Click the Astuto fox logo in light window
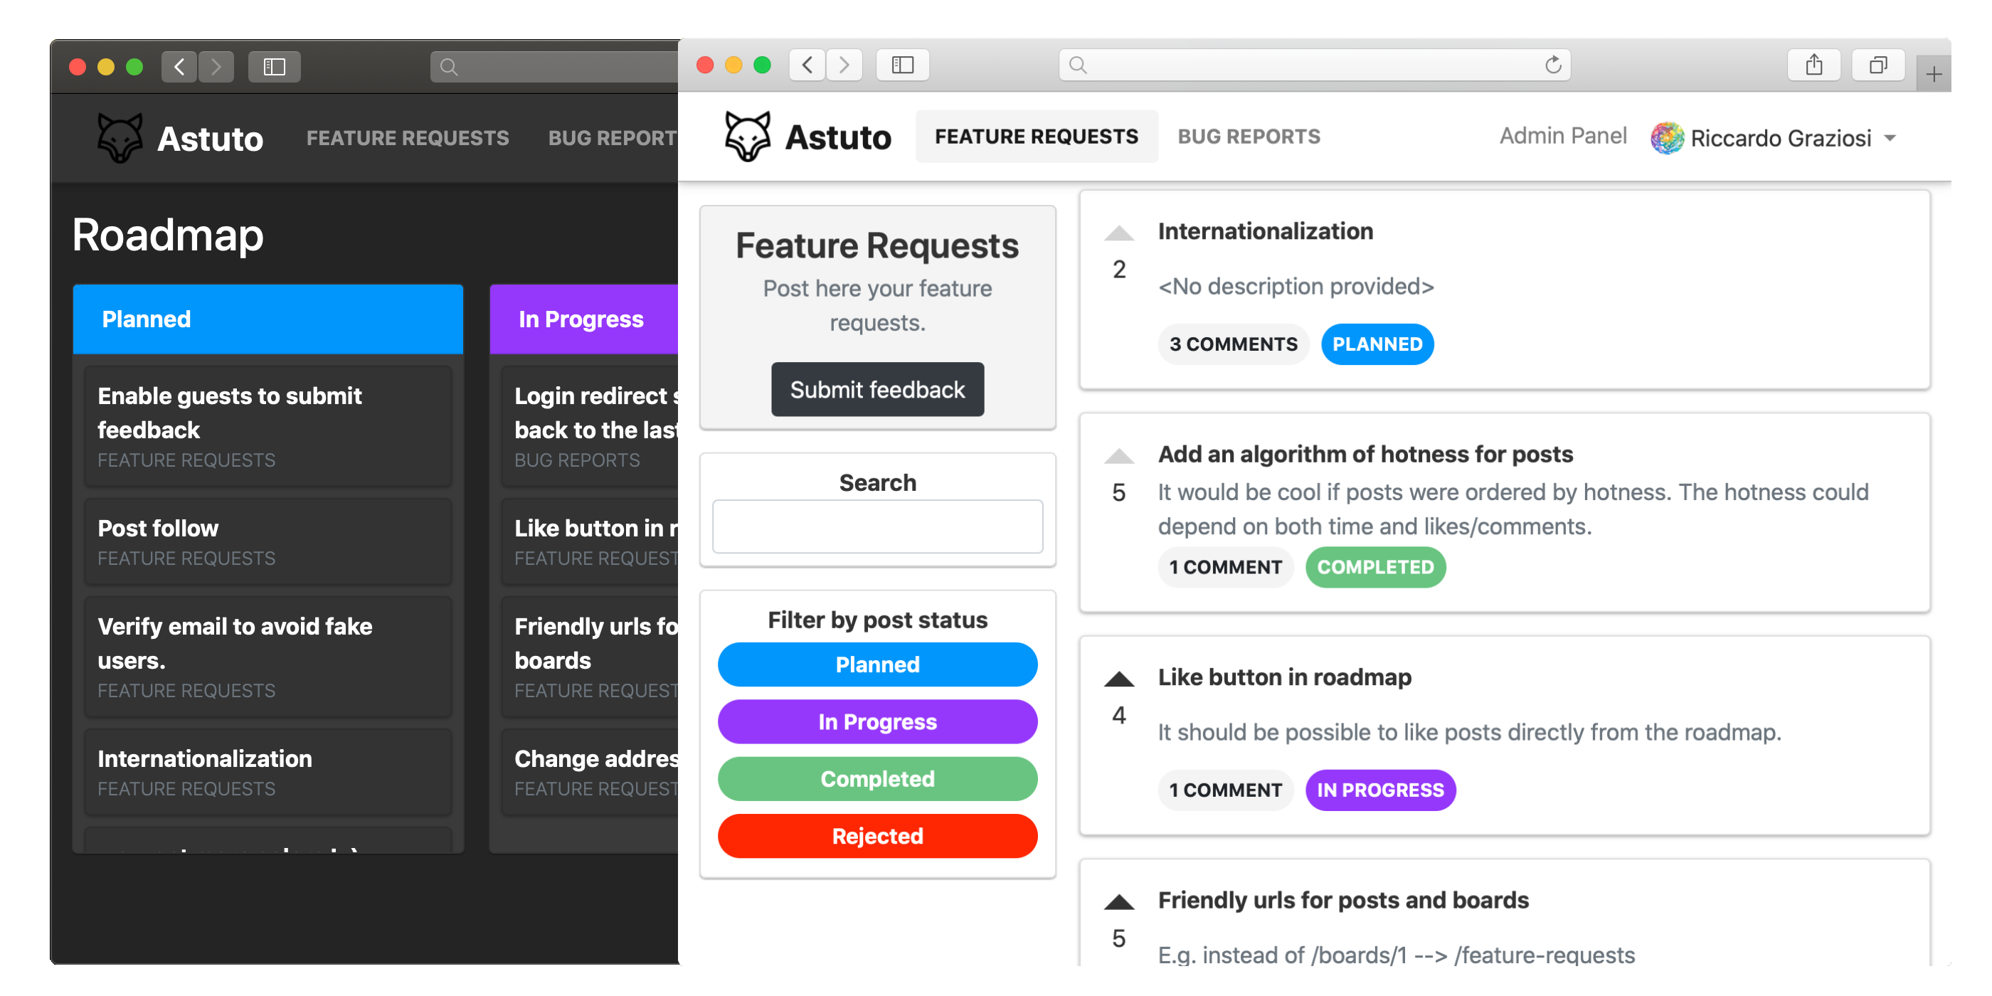1992x996 pixels. [x=746, y=137]
